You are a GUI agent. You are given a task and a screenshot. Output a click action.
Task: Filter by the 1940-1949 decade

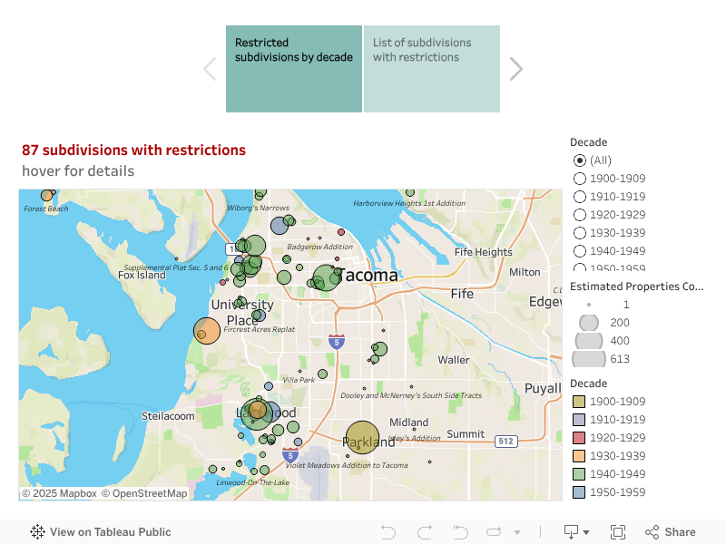pos(580,251)
